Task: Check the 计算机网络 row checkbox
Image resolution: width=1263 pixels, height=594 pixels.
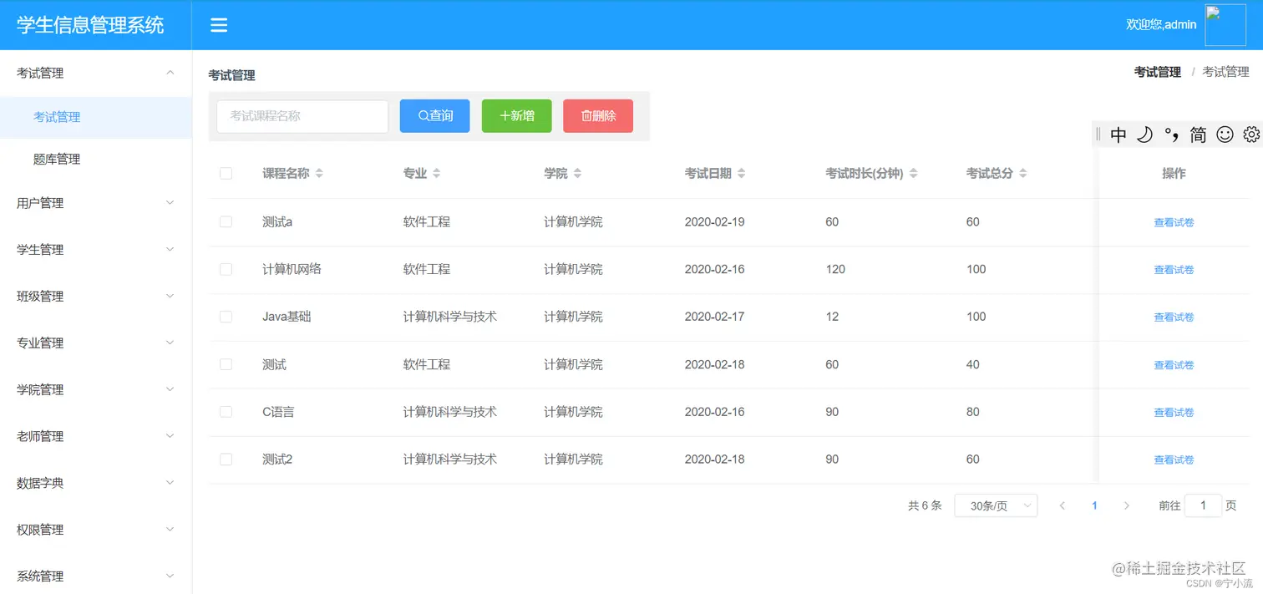Action: (x=226, y=269)
